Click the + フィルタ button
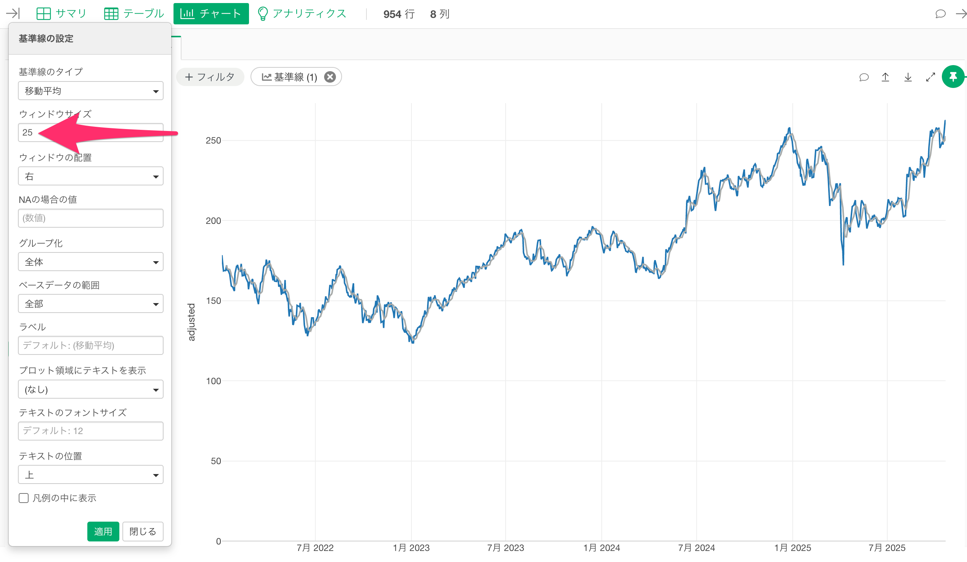Screen dimensions: 967x562 [x=210, y=77]
